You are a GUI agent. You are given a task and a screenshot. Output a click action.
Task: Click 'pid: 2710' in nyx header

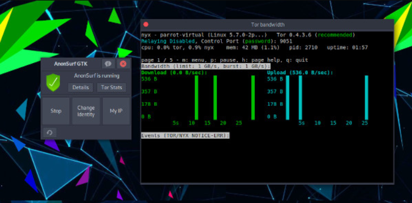tap(303, 48)
